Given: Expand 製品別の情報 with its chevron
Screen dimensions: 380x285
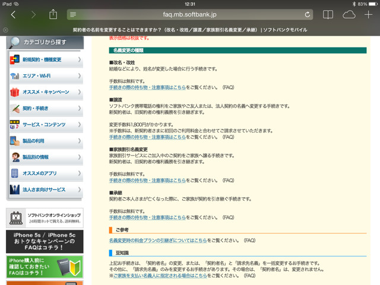Looking at the screenshot, I should click(x=79, y=157).
